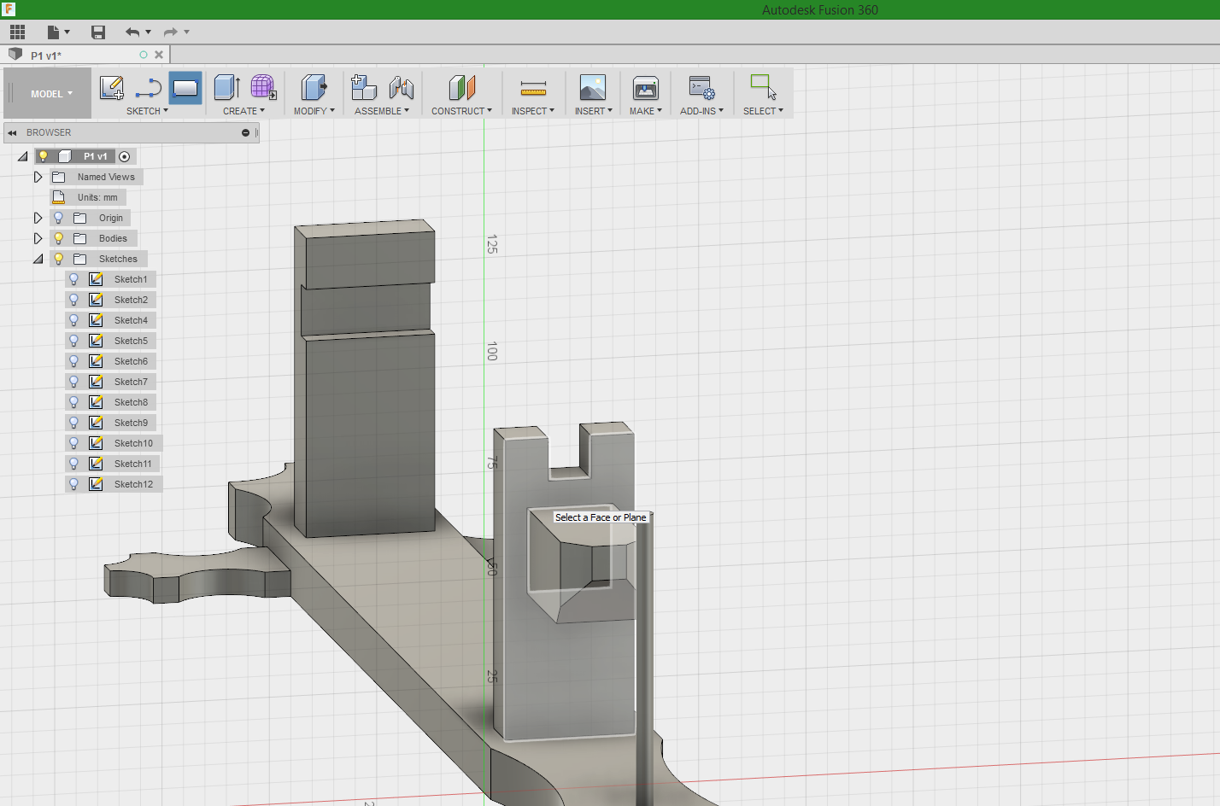Show Sketch12 using its bulb
Screen dimensions: 1220x806
(74, 484)
